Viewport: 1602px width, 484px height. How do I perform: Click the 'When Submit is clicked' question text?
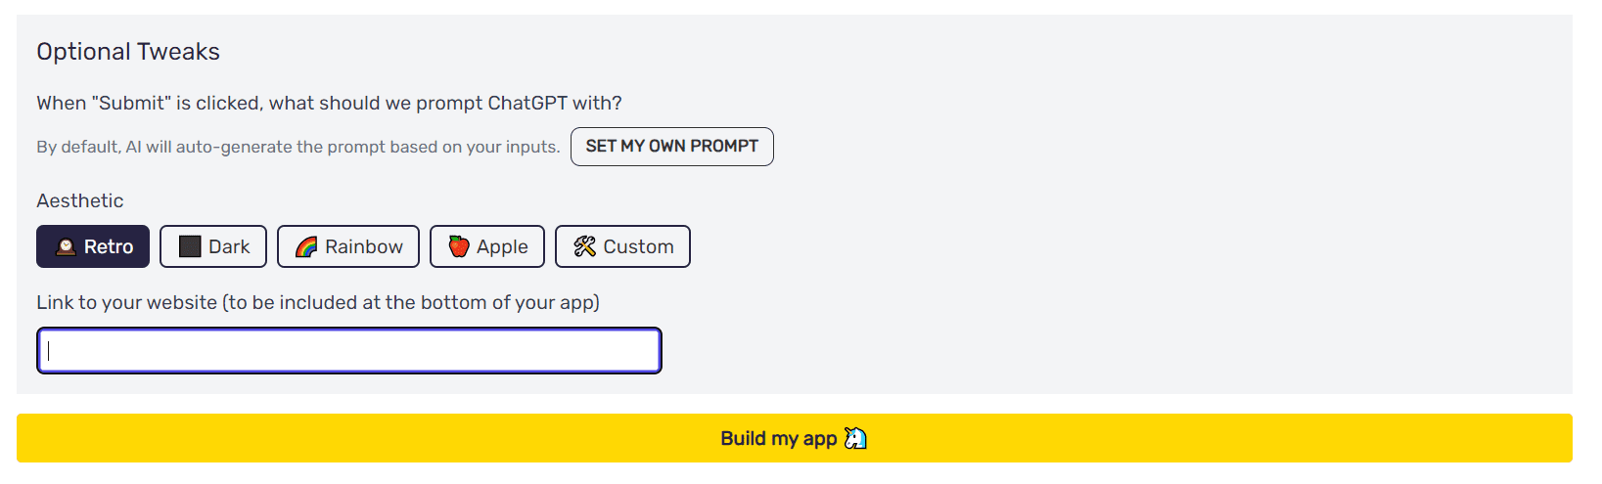point(329,103)
